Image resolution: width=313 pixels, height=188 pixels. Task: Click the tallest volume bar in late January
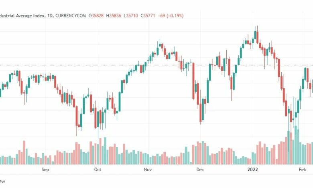[x=296, y=145]
